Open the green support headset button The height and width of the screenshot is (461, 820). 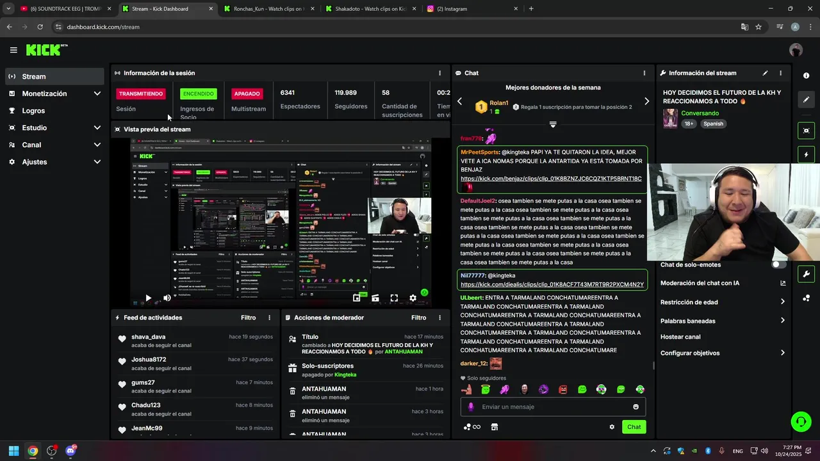(x=801, y=421)
